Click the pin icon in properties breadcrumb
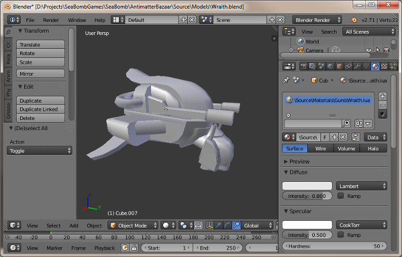 286,80
